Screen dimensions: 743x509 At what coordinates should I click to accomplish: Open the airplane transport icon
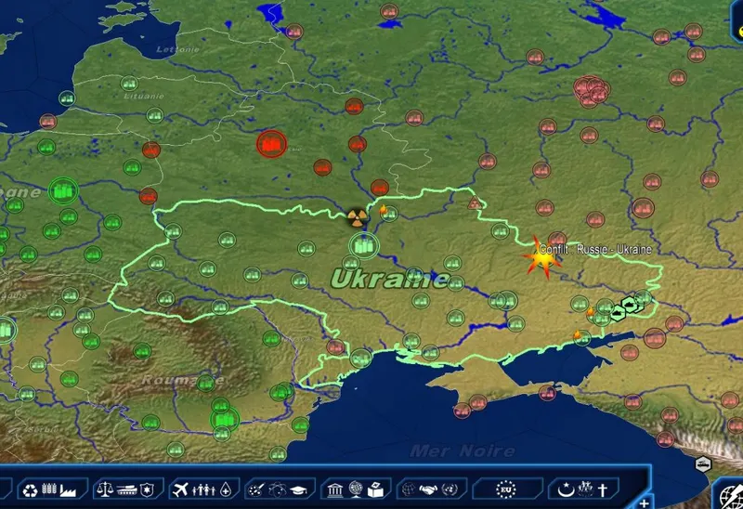point(180,489)
